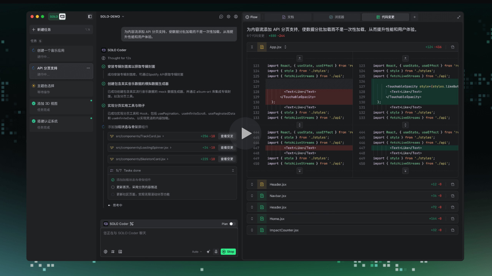Collapse the 5/7 Tasks done list
Screen dimensions: 492x276
233,171
